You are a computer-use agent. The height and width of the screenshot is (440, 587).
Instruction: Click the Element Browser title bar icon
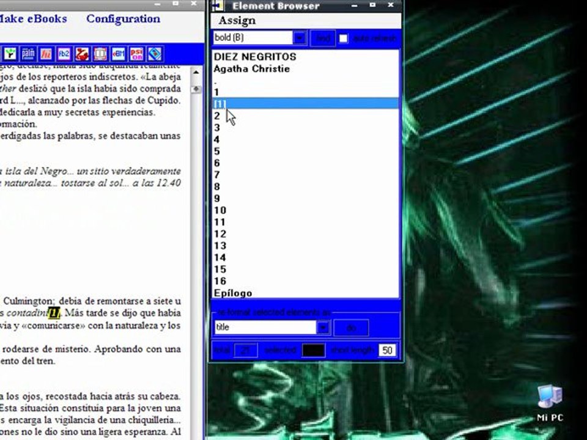(x=218, y=5)
